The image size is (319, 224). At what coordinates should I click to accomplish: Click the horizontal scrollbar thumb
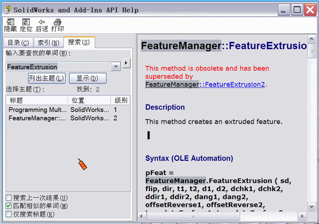194,217
